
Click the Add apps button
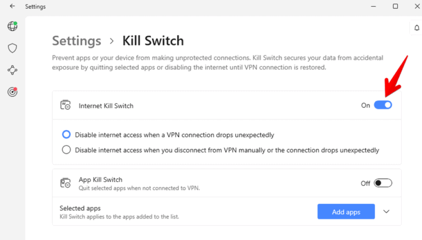[x=346, y=212]
